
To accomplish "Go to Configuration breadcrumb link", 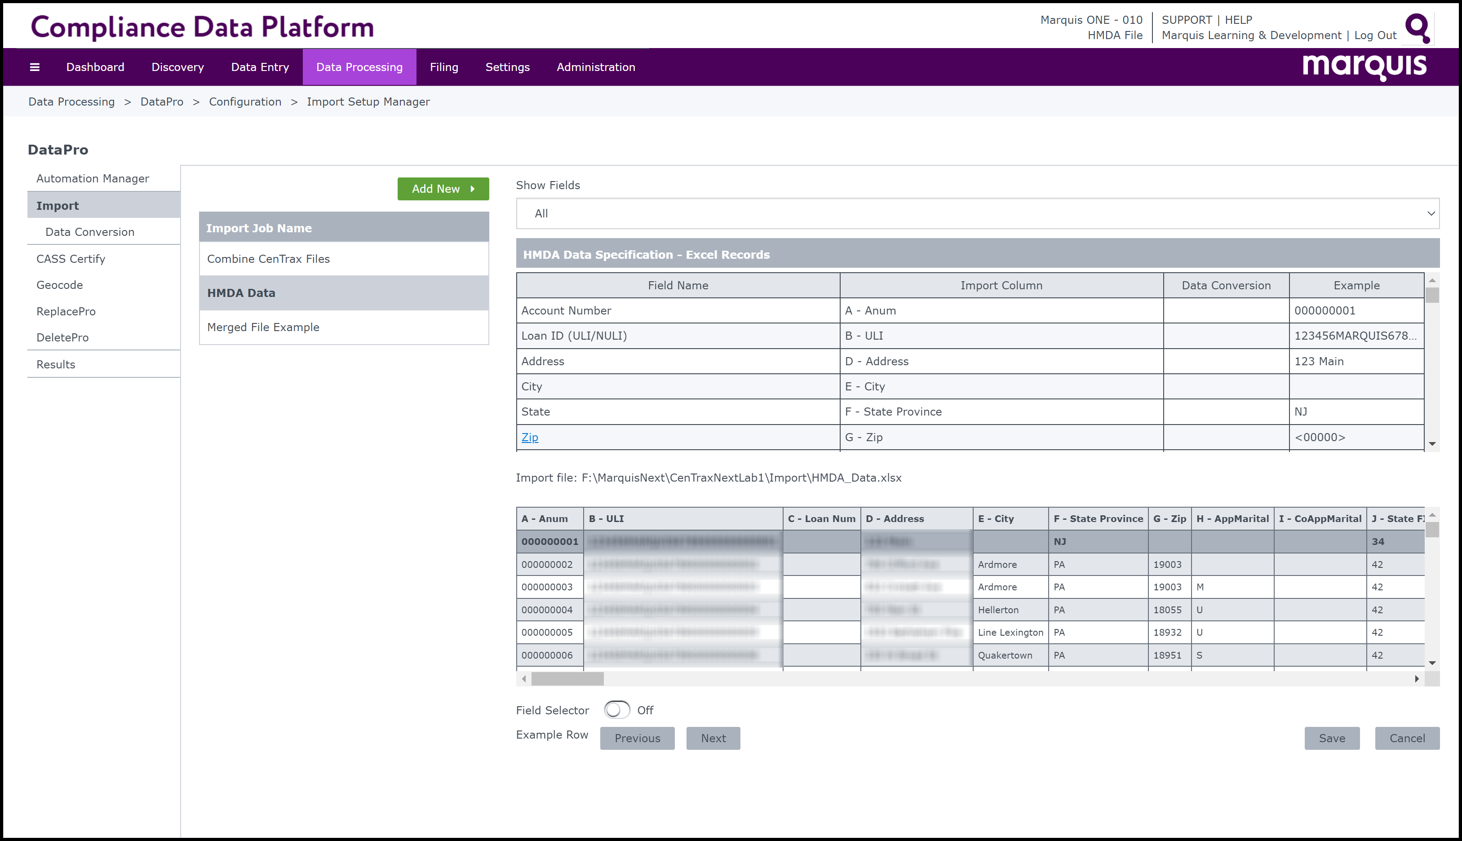I will (245, 102).
